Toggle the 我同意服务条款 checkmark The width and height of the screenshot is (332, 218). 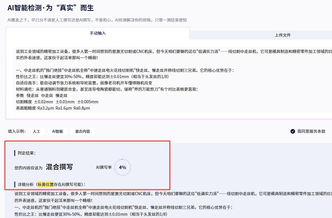[292, 131]
